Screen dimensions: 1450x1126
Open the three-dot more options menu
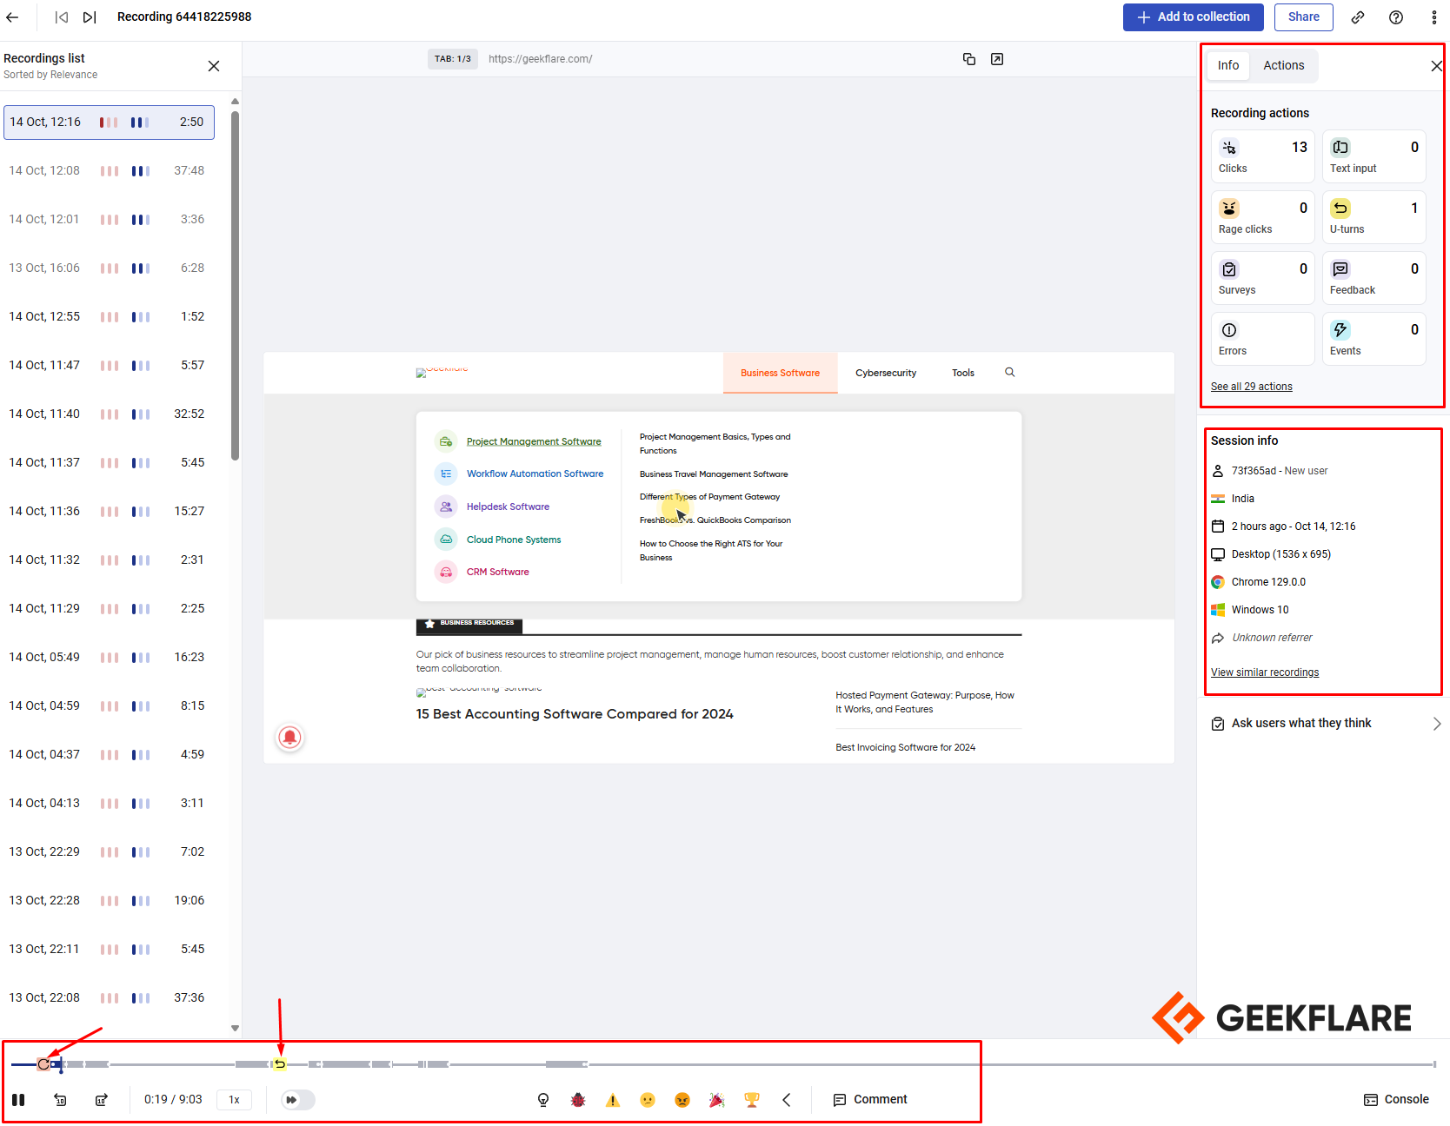1434,17
